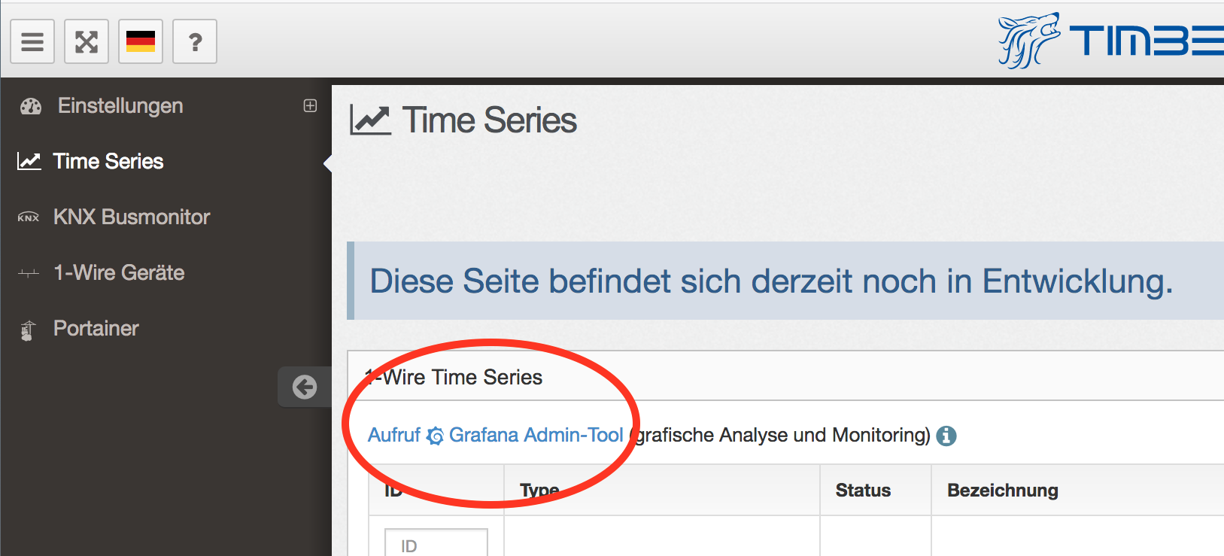Open help with question mark button
1224x556 pixels.
(195, 41)
